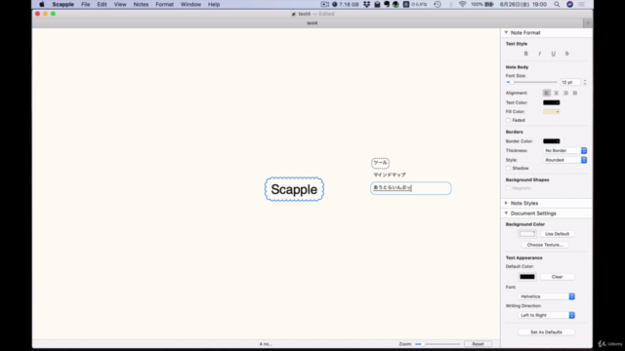The height and width of the screenshot is (351, 625).
Task: Click the Font Size slider
Action: [x=531, y=82]
